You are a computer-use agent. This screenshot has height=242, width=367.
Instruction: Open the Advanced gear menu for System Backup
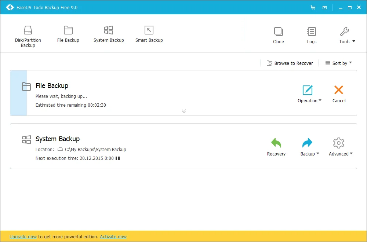pyautogui.click(x=341, y=147)
